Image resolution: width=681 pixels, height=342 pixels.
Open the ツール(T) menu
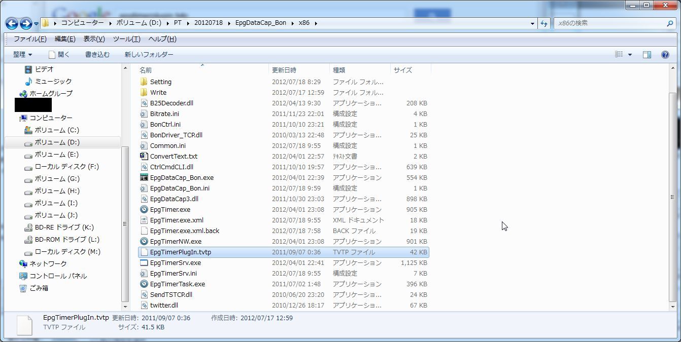tap(126, 39)
